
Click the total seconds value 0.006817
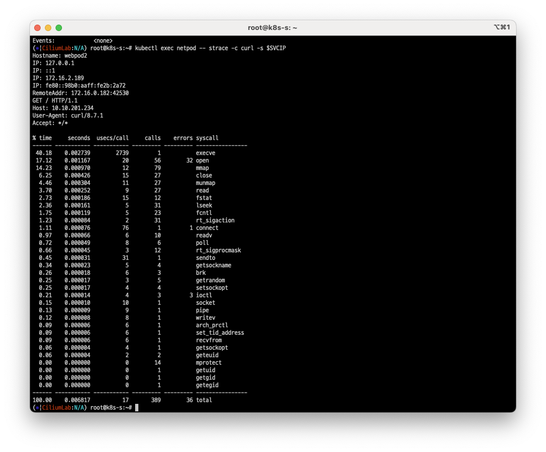pyautogui.click(x=77, y=401)
